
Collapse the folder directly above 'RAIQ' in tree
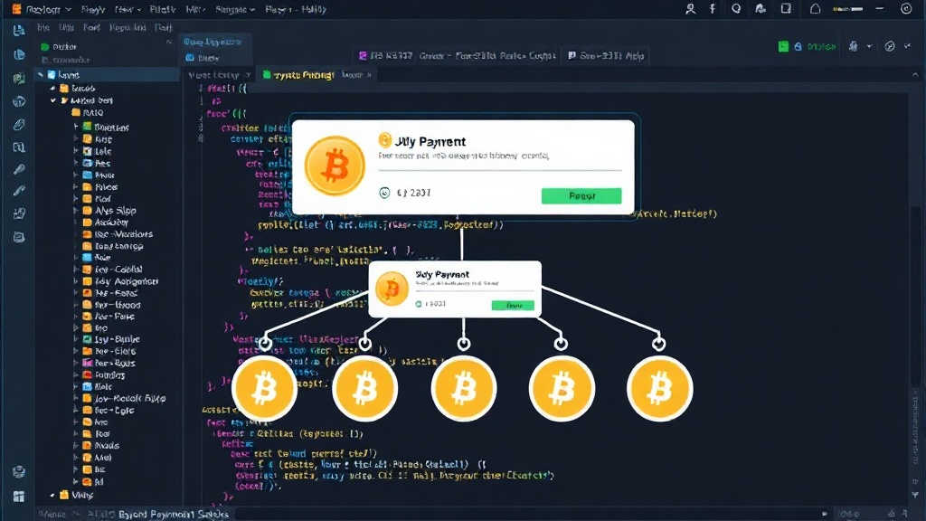click(x=53, y=100)
